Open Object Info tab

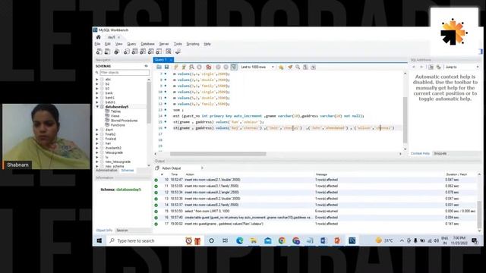[x=104, y=231]
